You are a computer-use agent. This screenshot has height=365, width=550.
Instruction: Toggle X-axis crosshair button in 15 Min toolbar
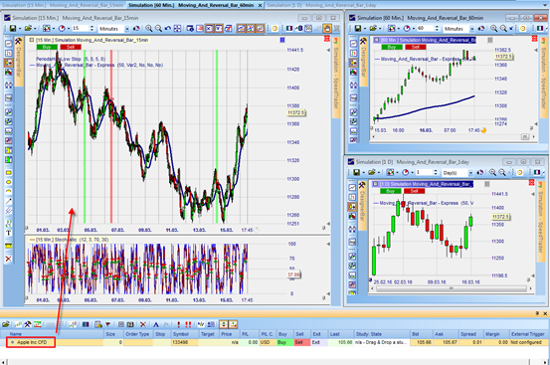click(x=210, y=29)
